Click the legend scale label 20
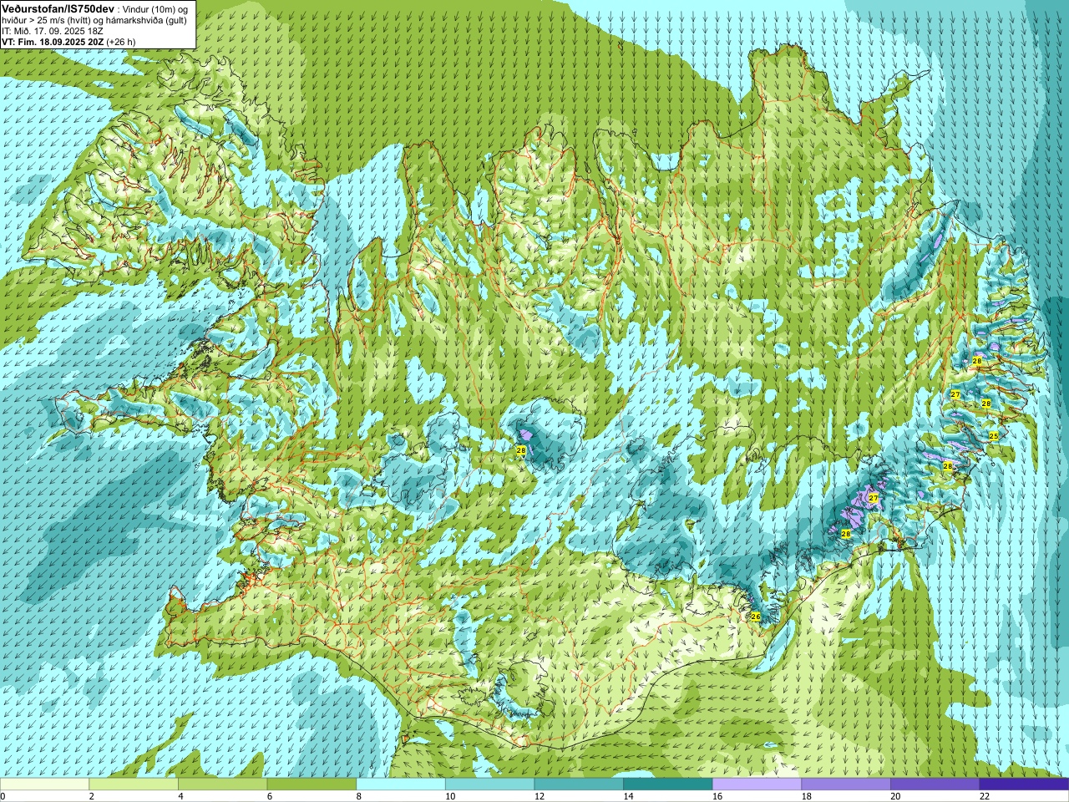 (x=895, y=796)
